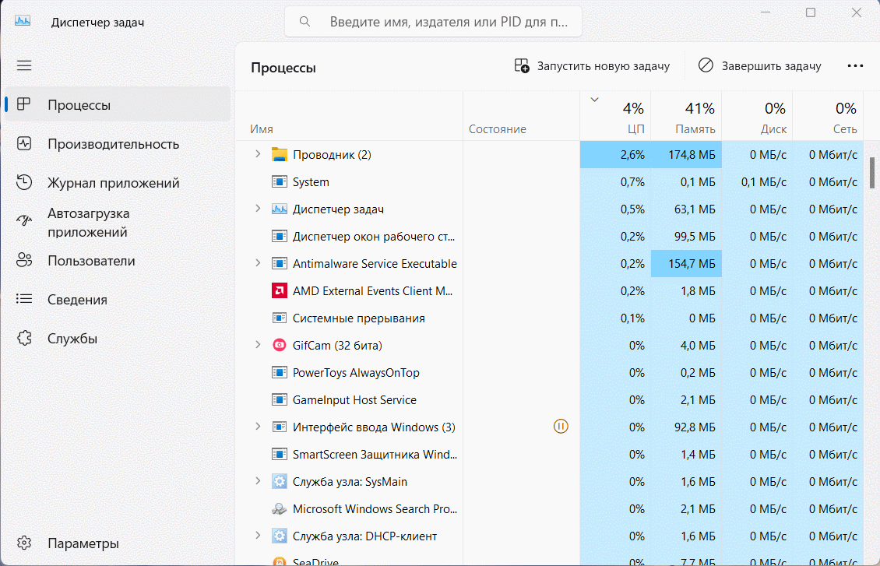Click the red AMD External Events icon
880x566 pixels.
point(280,290)
